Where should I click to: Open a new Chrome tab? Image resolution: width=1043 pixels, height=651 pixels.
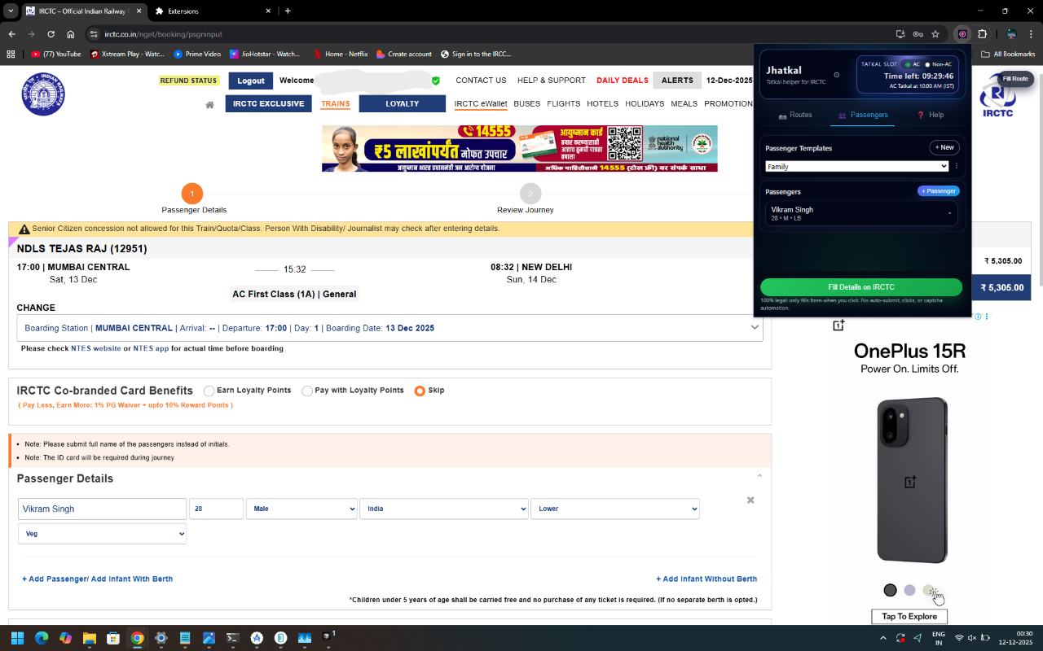(288, 11)
